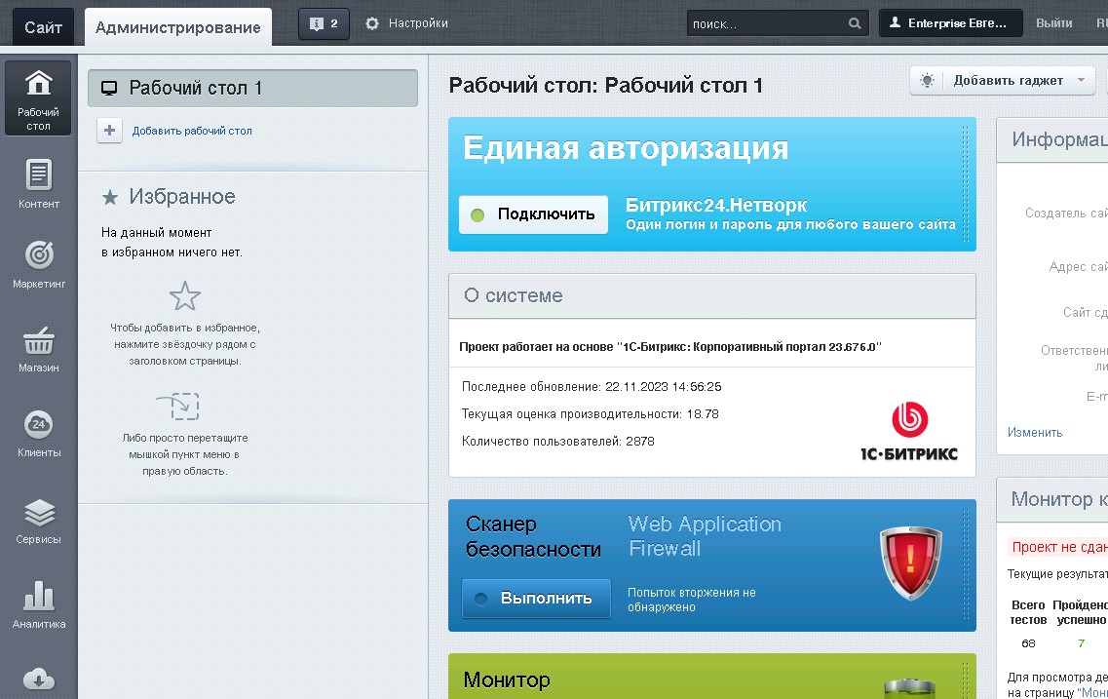Click the Изменить link
This screenshot has width=1108, height=699.
click(x=1035, y=433)
